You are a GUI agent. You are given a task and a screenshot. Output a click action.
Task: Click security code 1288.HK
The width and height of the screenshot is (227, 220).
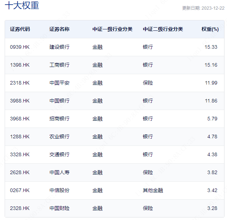[20, 137]
